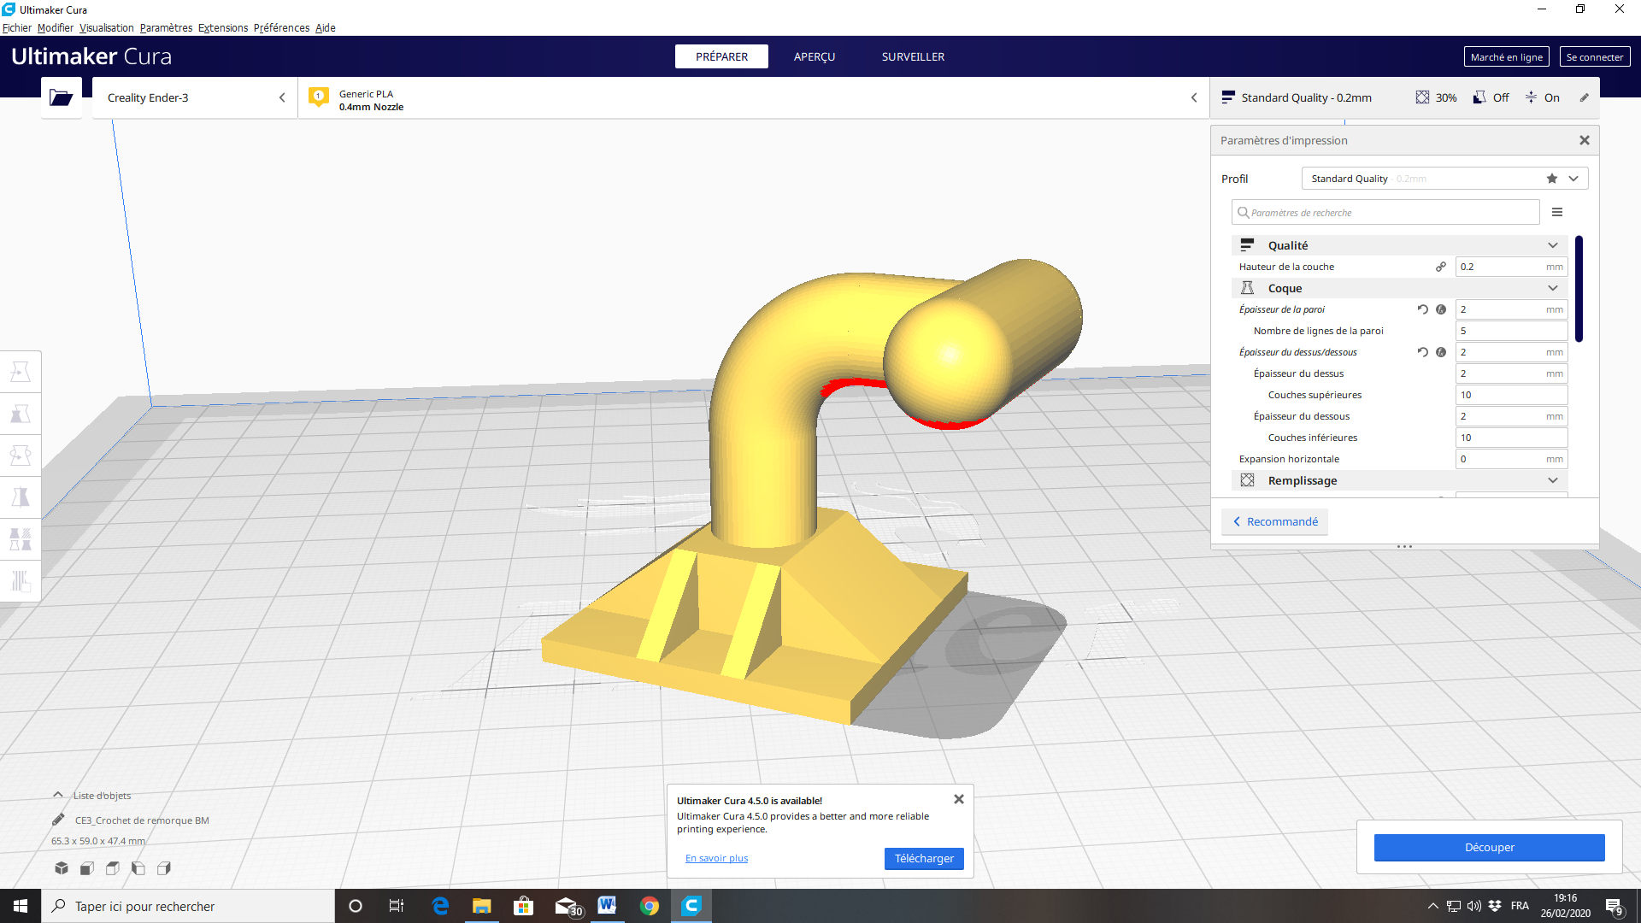Click the Hauteur de la couche value field

pyautogui.click(x=1511, y=267)
